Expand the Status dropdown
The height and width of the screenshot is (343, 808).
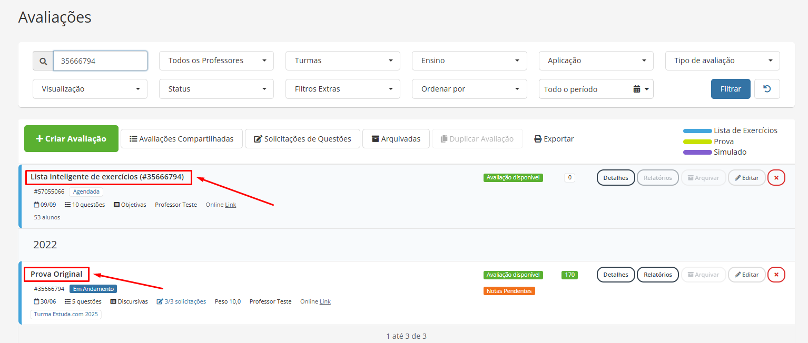216,89
